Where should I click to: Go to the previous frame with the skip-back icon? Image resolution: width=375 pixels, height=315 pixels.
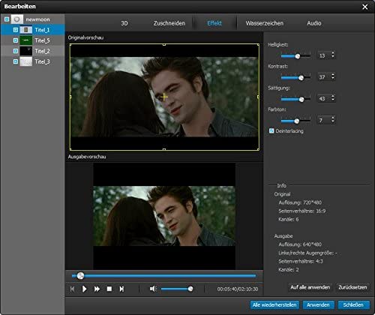click(72, 289)
